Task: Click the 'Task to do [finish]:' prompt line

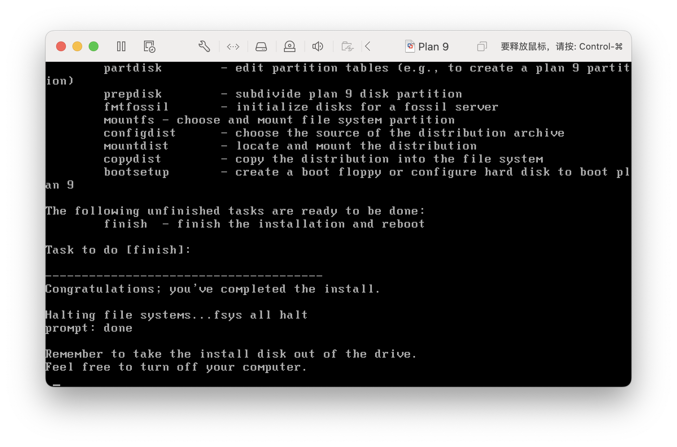Action: 118,250
